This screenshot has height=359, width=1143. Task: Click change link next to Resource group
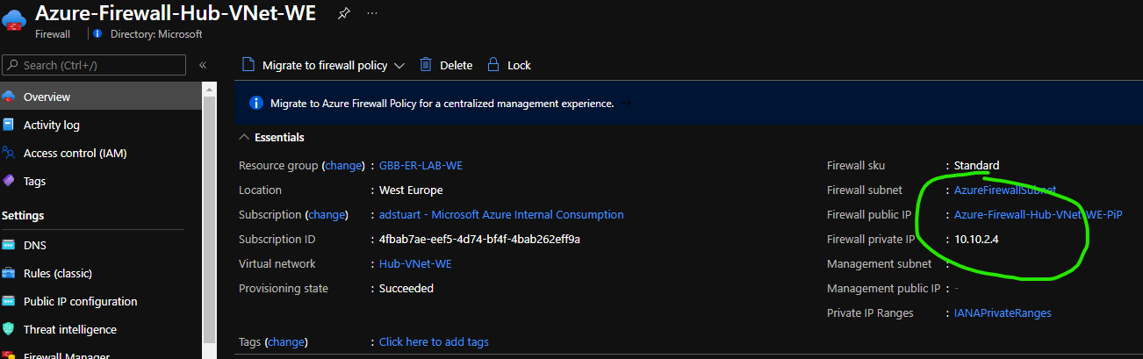point(343,165)
